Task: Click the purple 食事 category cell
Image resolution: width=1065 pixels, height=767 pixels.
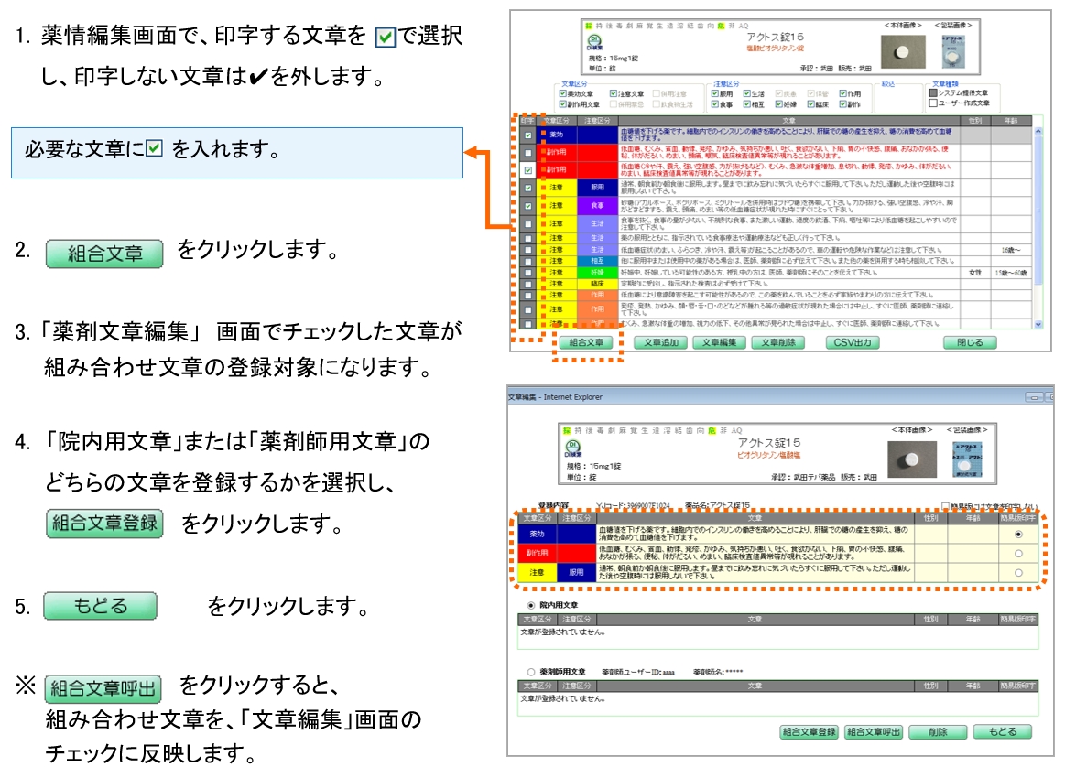Action: [x=596, y=207]
